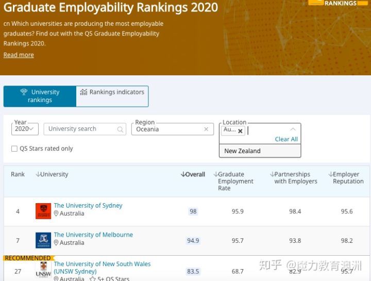This screenshot has height=281, width=371.
Task: Click Sydney overall score 98
Action: click(x=193, y=211)
